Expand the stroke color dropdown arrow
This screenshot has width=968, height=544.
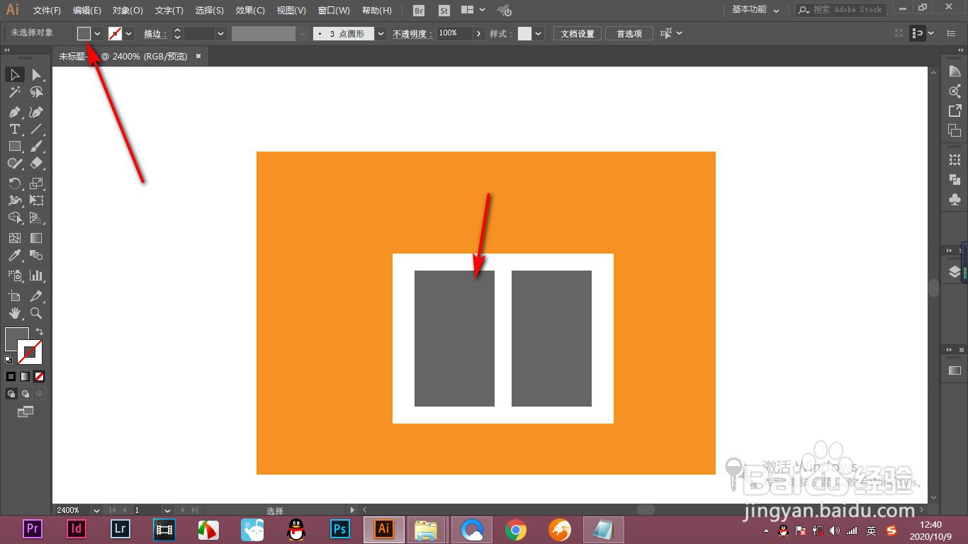[x=129, y=34]
